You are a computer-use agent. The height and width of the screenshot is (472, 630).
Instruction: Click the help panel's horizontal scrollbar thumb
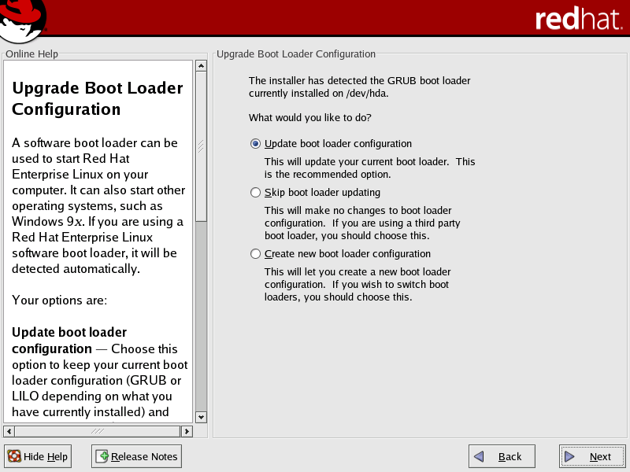(98, 431)
